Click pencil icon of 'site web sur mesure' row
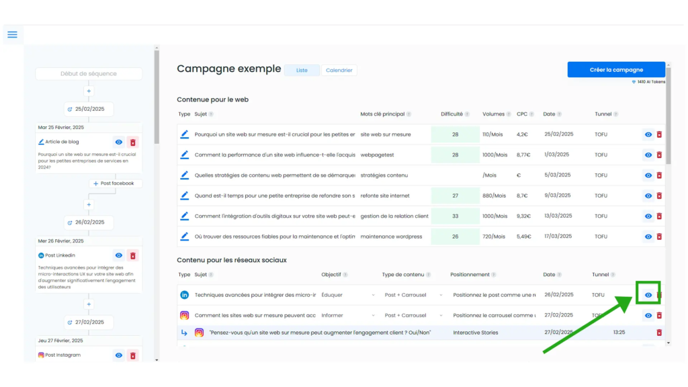Viewport: 688px width, 387px height. click(185, 134)
